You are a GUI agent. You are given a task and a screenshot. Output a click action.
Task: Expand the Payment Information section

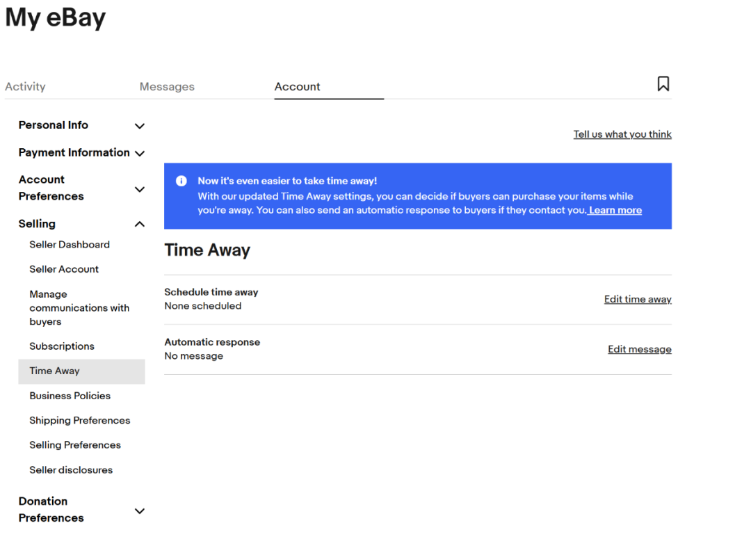point(139,153)
